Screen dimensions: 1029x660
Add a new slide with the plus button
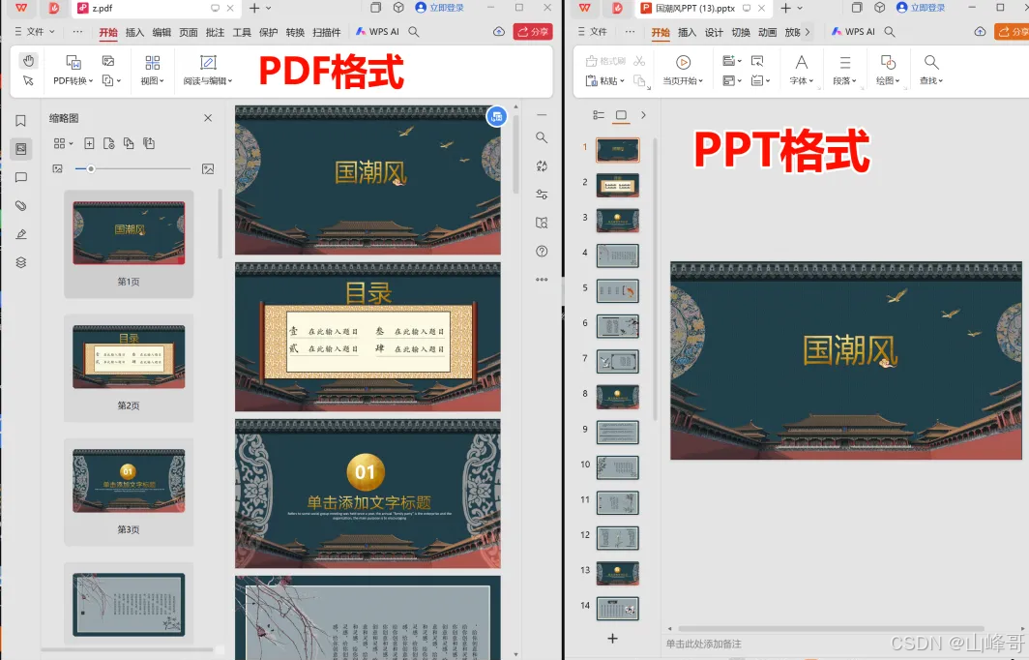(612, 639)
